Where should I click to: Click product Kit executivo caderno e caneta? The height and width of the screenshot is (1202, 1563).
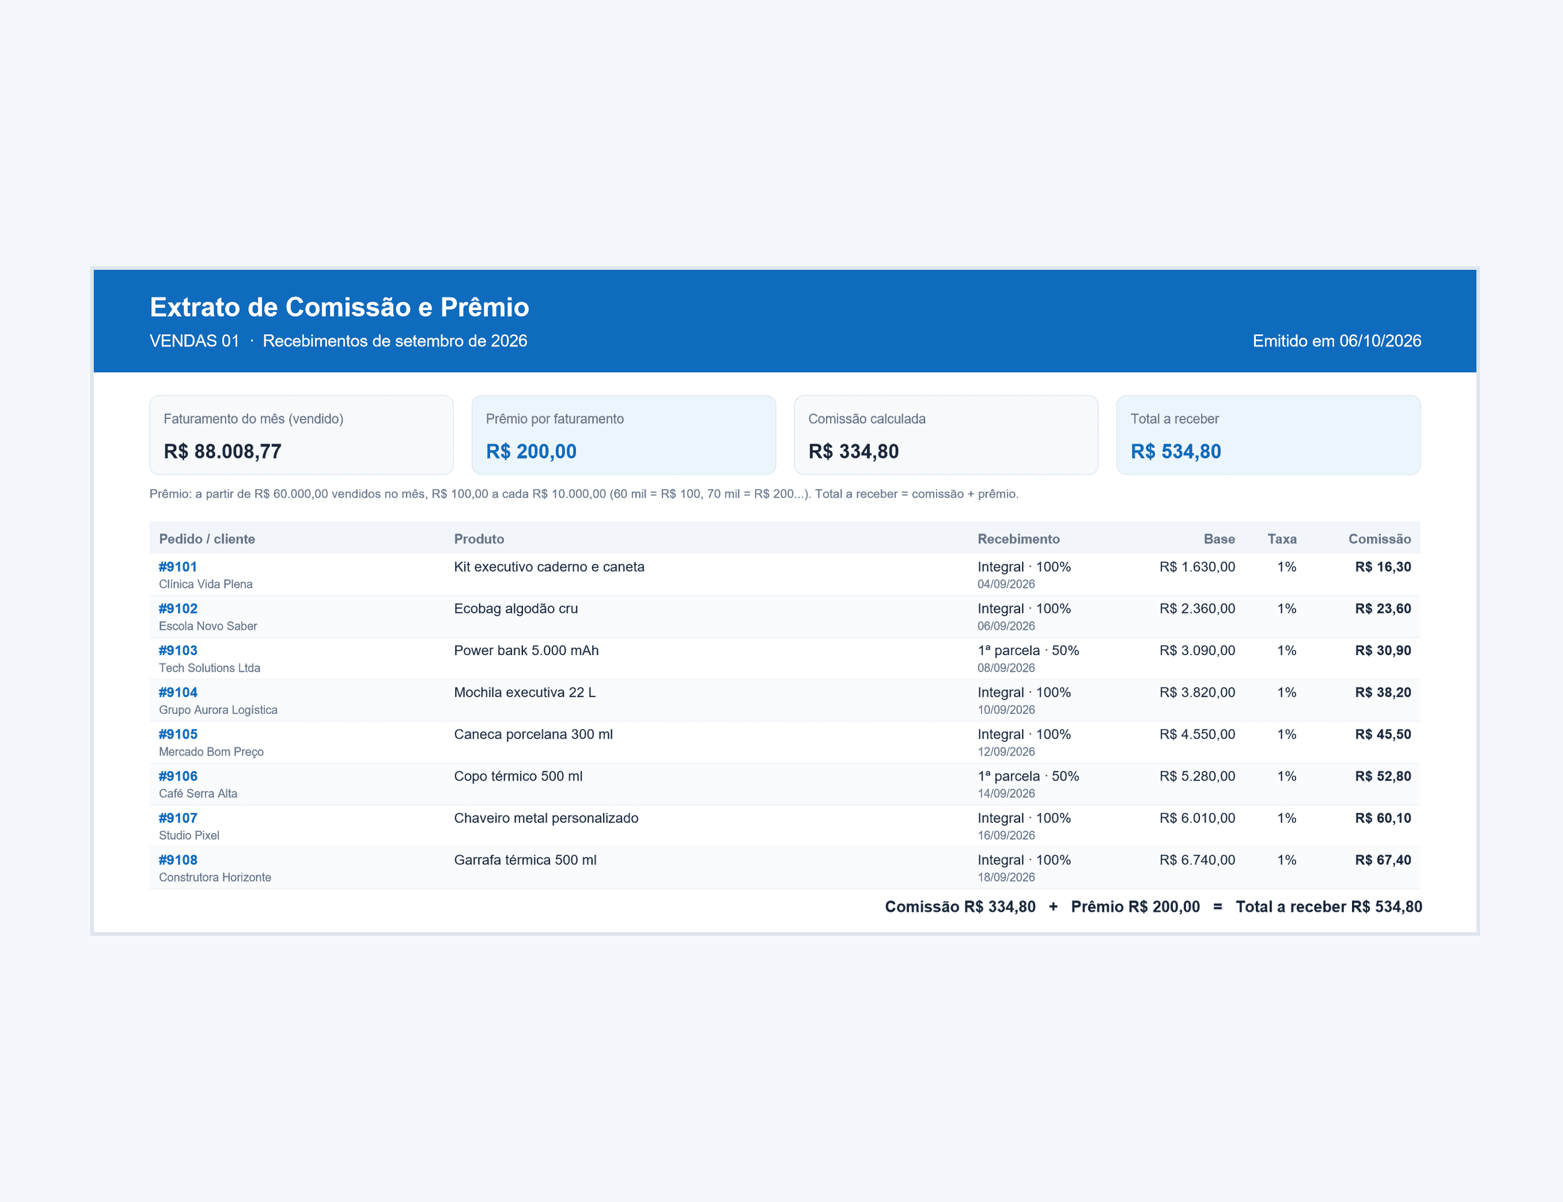pyautogui.click(x=549, y=567)
